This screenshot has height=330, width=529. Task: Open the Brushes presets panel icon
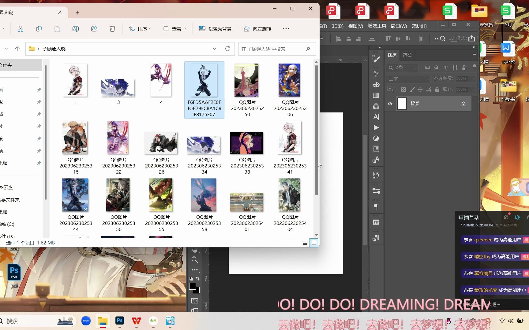(376, 191)
